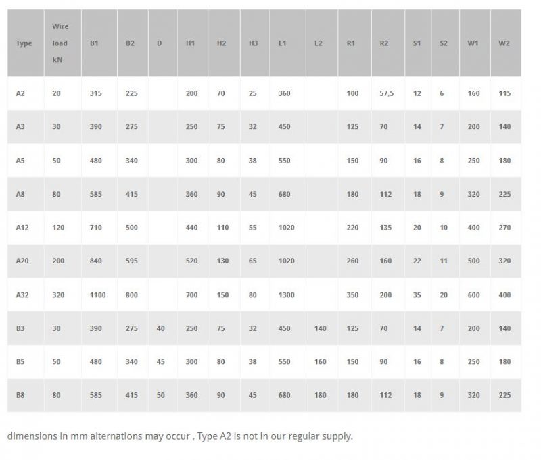
Task: Click the wire load value 320
Action: tap(58, 295)
